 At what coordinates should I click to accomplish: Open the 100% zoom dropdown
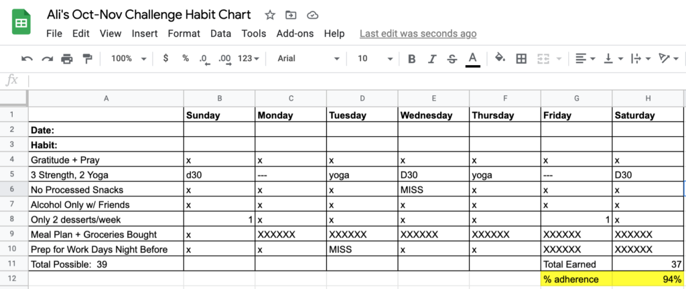pos(129,58)
